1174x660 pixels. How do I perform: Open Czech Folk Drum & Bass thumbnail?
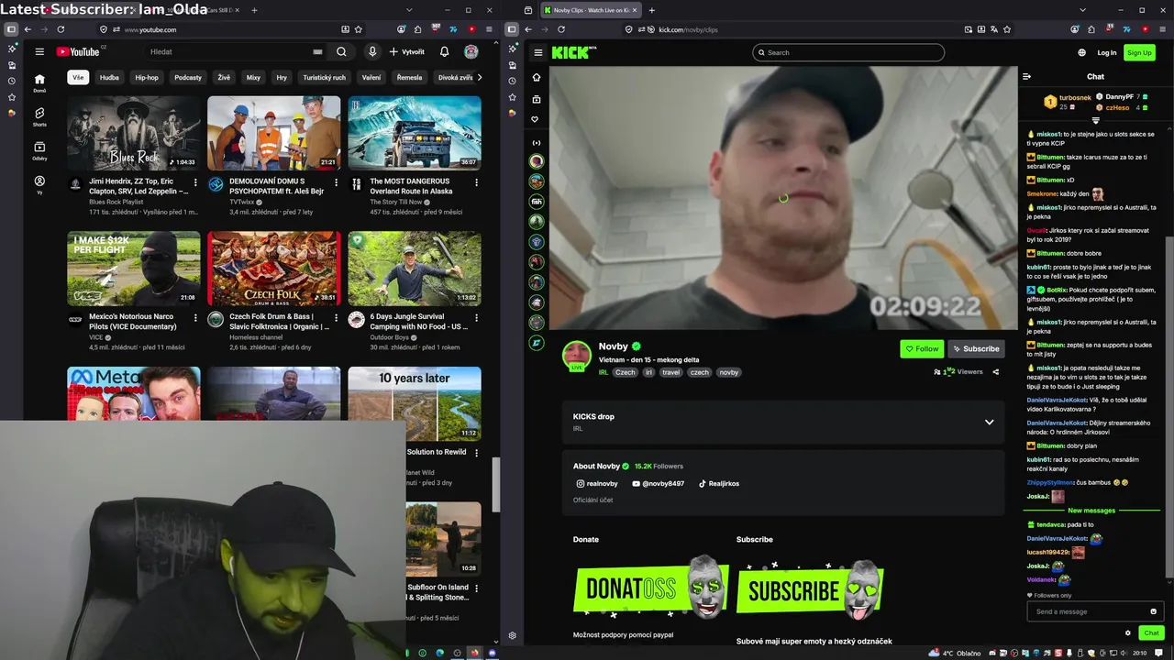pyautogui.click(x=274, y=268)
